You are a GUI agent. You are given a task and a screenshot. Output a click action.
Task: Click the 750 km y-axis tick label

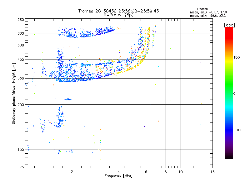21,20
